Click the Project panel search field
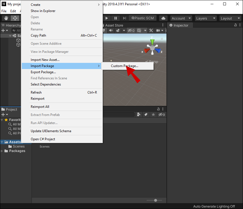 [x=119, y=115]
